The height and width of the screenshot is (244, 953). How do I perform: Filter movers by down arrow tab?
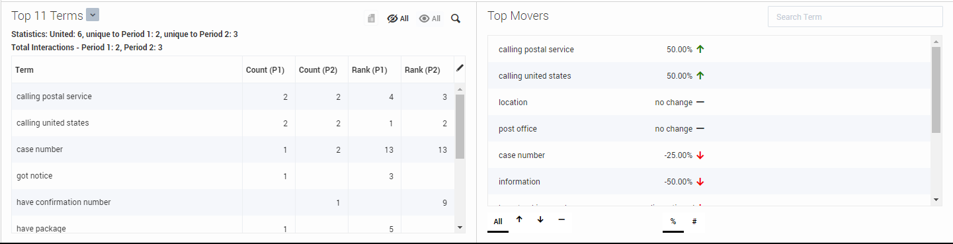click(x=540, y=220)
